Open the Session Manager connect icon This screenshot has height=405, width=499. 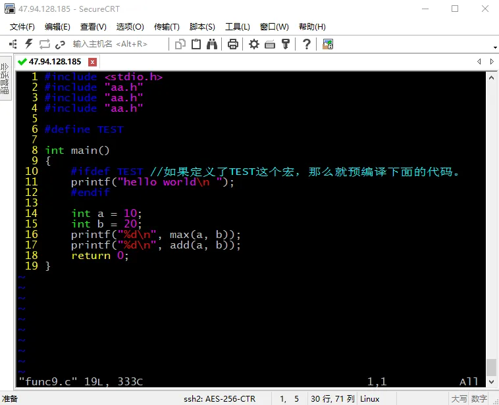click(x=13, y=44)
